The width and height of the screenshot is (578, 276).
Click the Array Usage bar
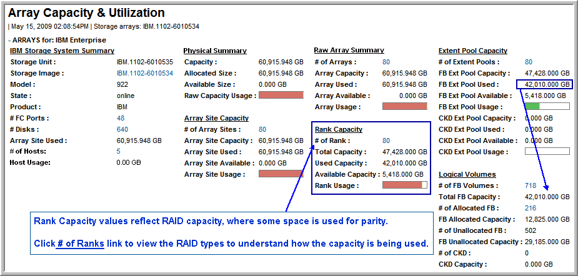click(x=404, y=107)
